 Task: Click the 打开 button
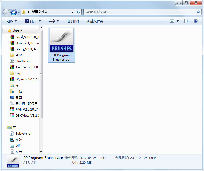click(x=33, y=21)
